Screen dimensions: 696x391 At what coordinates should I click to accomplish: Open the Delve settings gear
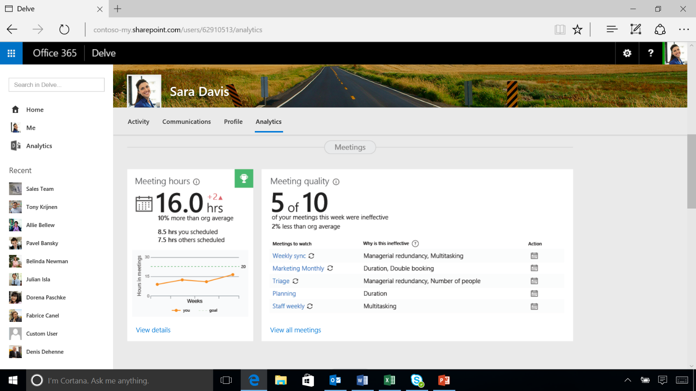(627, 53)
